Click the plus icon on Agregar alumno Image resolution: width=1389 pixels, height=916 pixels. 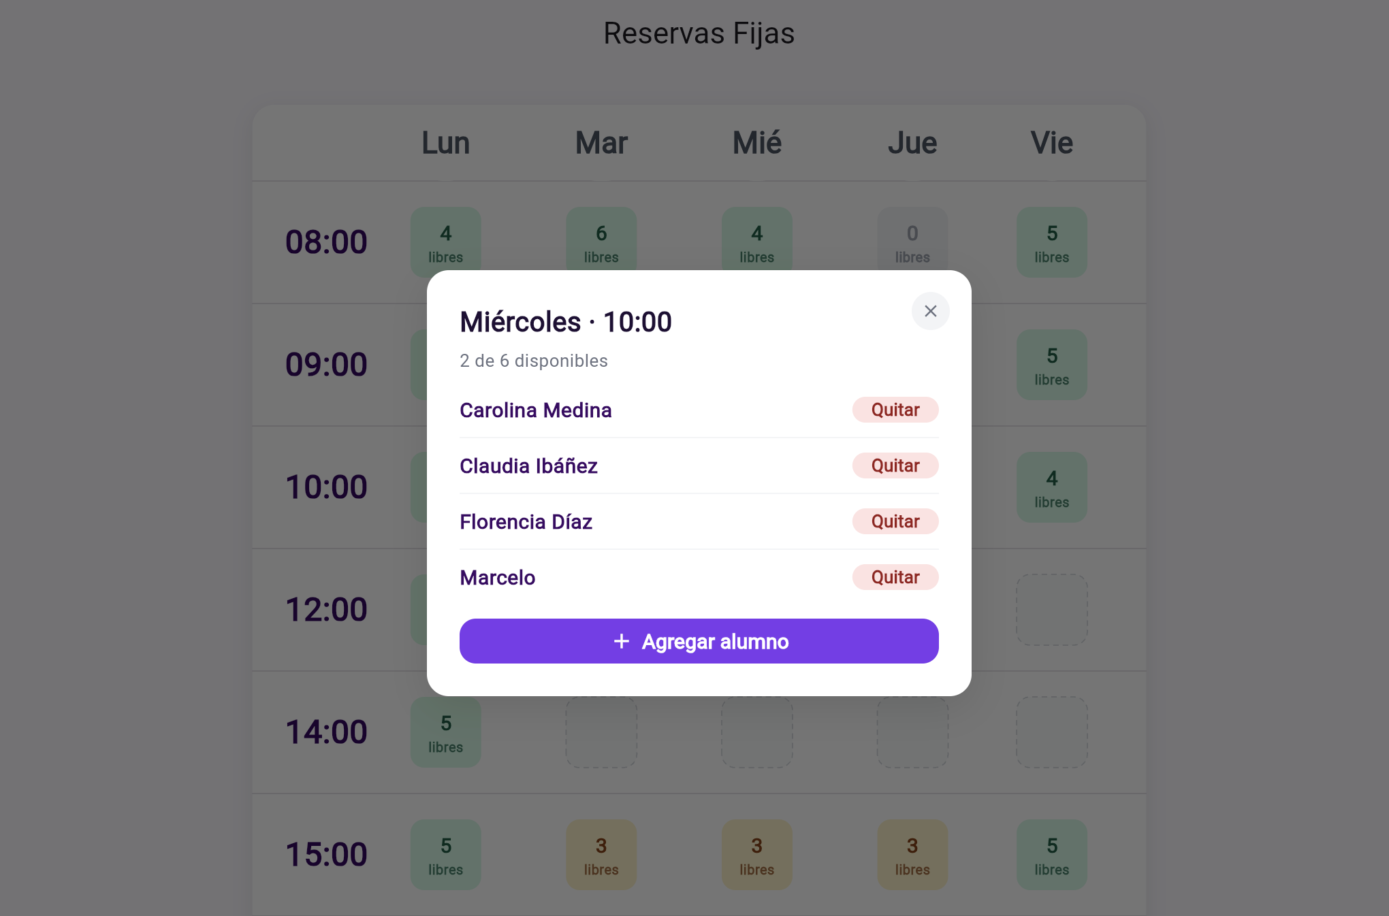622,641
